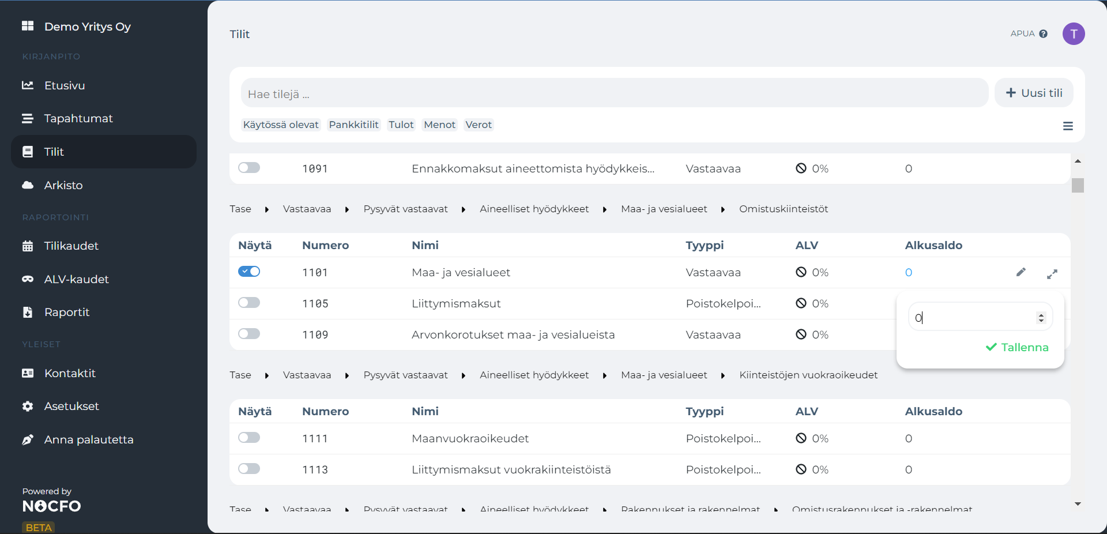The height and width of the screenshot is (534, 1107).
Task: Click the scrollbar down arrow of the list
Action: point(1078,504)
